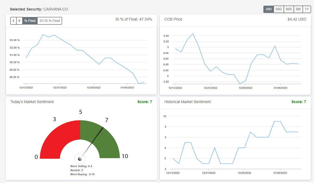Click the More Selling: 0-4 legend text
This screenshot has width=314, height=183.
click(x=81, y=166)
